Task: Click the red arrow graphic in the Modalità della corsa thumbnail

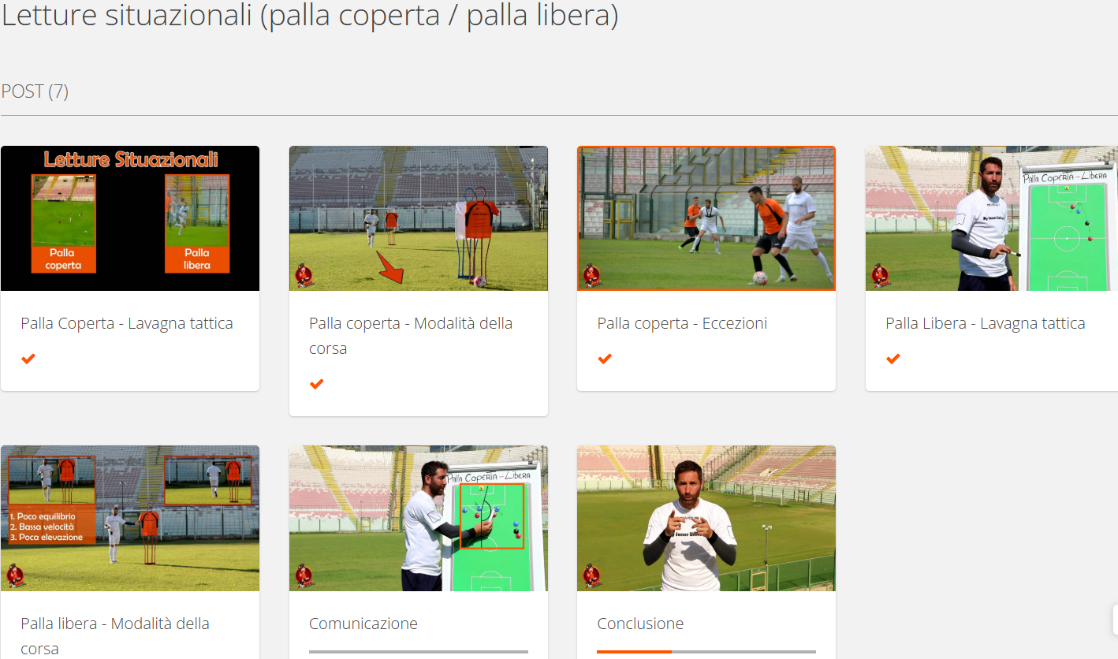Action: click(x=391, y=267)
